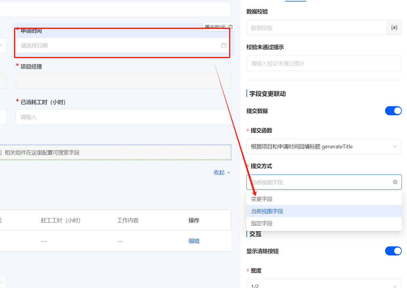Toggle the 显示清除按钮 switch
Image resolution: width=407 pixels, height=288 pixels.
[x=393, y=251]
